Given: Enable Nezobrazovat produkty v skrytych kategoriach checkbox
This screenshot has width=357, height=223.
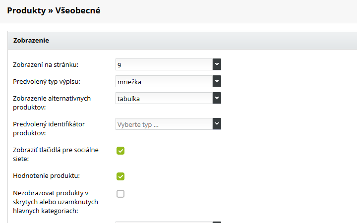Looking at the screenshot, I should coord(120,194).
